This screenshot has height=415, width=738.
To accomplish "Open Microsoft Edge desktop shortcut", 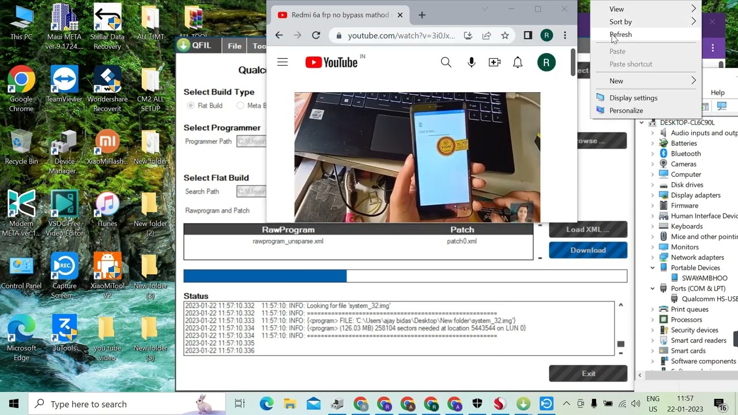I will point(21,338).
